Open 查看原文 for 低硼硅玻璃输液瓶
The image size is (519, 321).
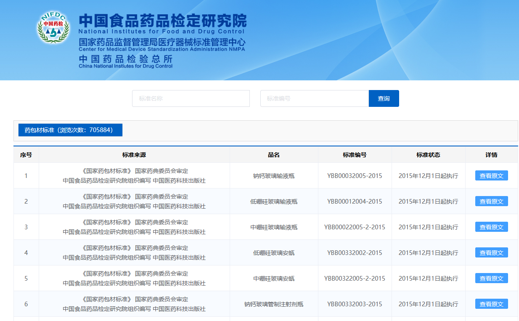491,202
